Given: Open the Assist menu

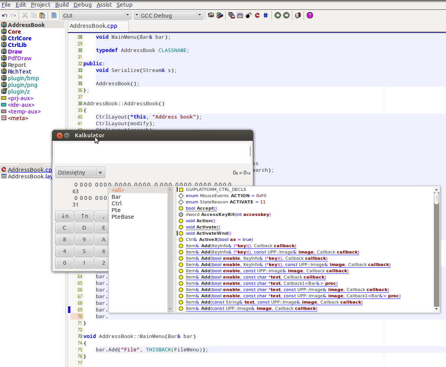Looking at the screenshot, I should pyautogui.click(x=104, y=5).
